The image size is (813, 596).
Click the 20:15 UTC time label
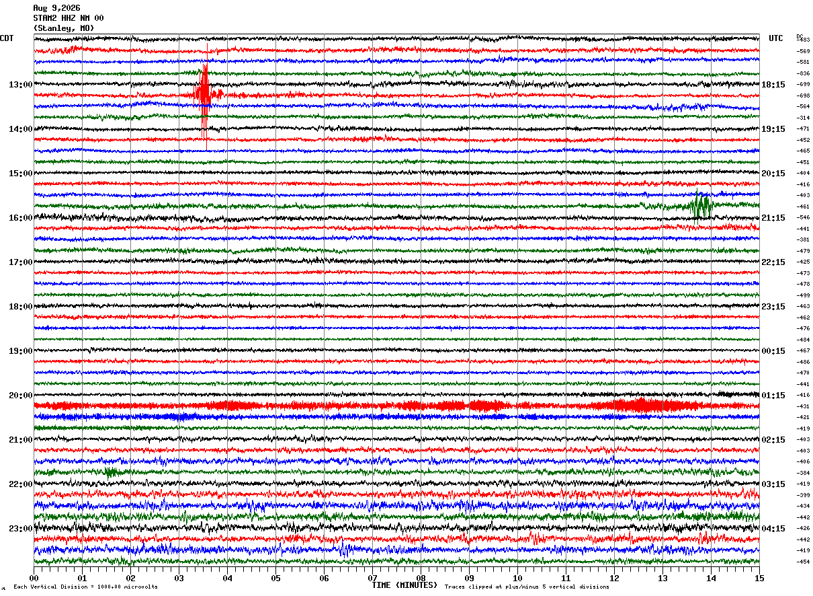pos(773,174)
